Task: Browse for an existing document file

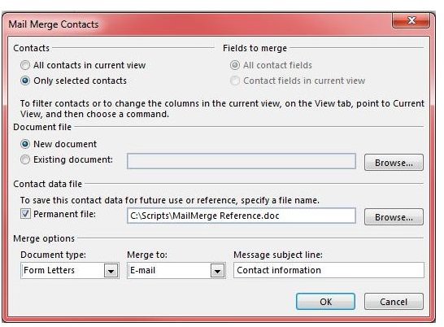Action: tap(394, 163)
